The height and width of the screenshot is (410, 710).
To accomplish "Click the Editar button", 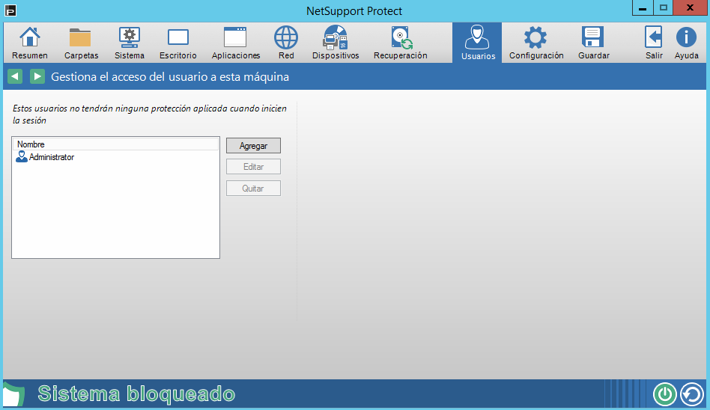I will point(254,167).
